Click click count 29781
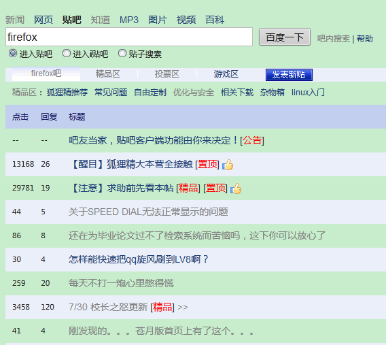The height and width of the screenshot is (345, 386). [x=23, y=188]
